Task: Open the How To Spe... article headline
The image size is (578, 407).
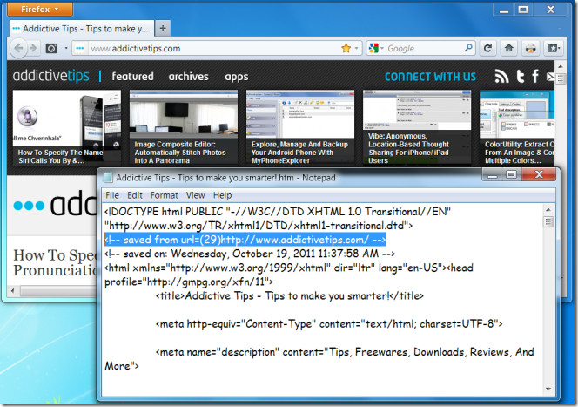Action: [55, 262]
